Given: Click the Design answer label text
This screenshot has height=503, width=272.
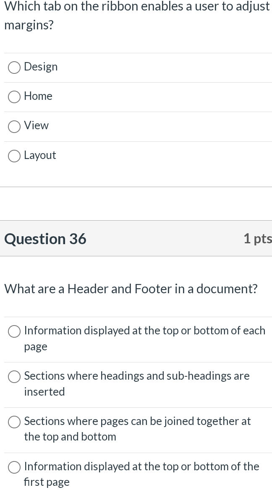Looking at the screenshot, I should (x=41, y=66).
